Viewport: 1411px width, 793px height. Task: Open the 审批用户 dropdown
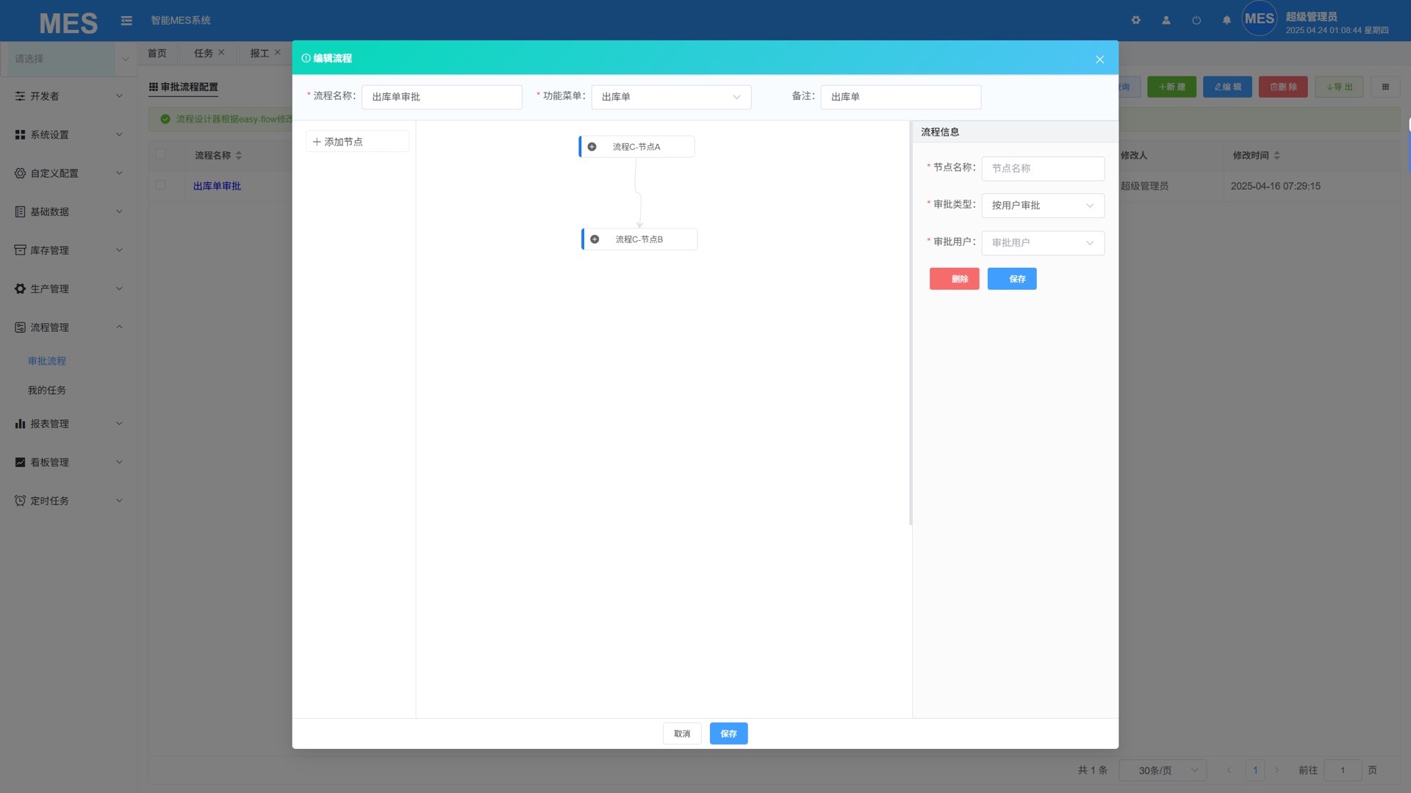coord(1042,243)
